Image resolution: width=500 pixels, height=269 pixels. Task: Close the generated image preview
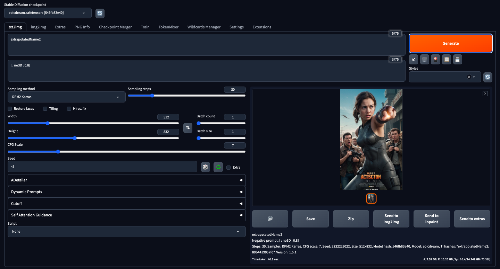click(x=485, y=93)
